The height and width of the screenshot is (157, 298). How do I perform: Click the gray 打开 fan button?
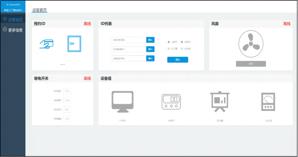[x=251, y=64]
